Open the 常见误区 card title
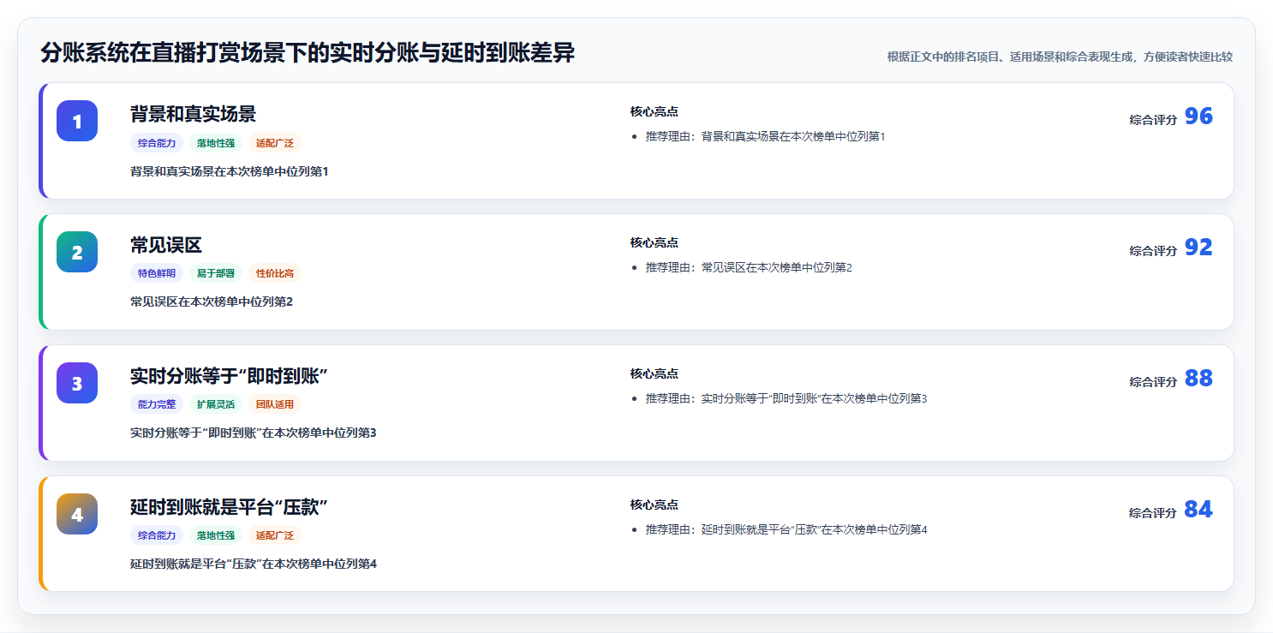This screenshot has width=1273, height=633. (166, 245)
